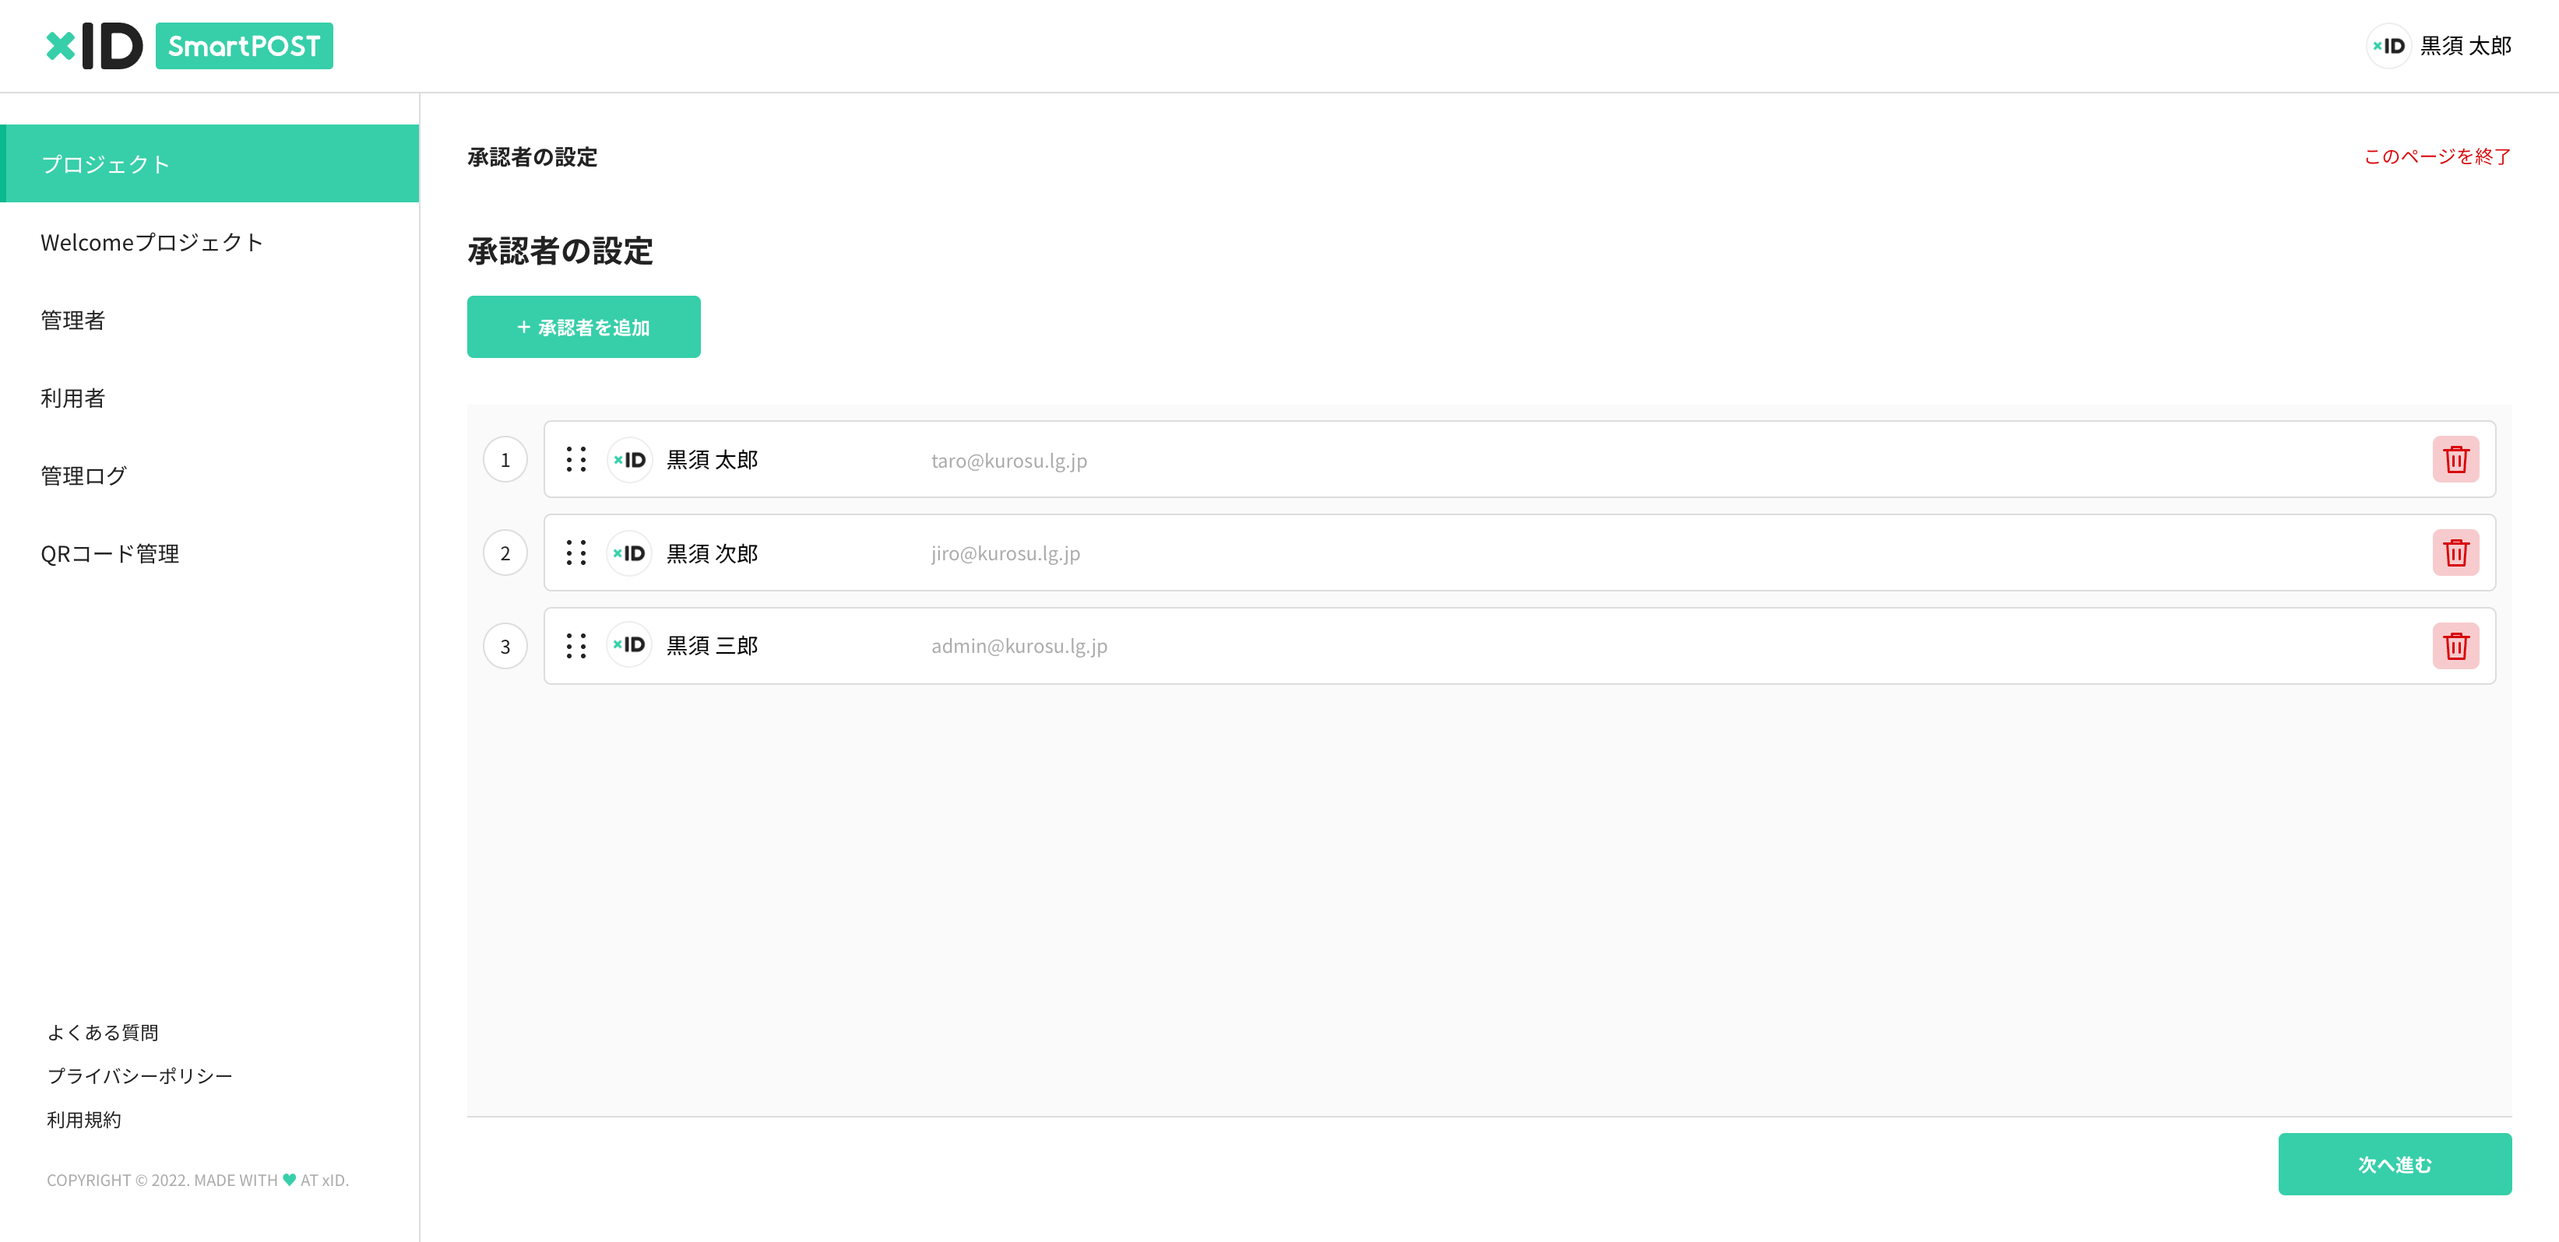Open user account 黒須 太郎 in header
2559x1242 pixels.
(x=2440, y=46)
